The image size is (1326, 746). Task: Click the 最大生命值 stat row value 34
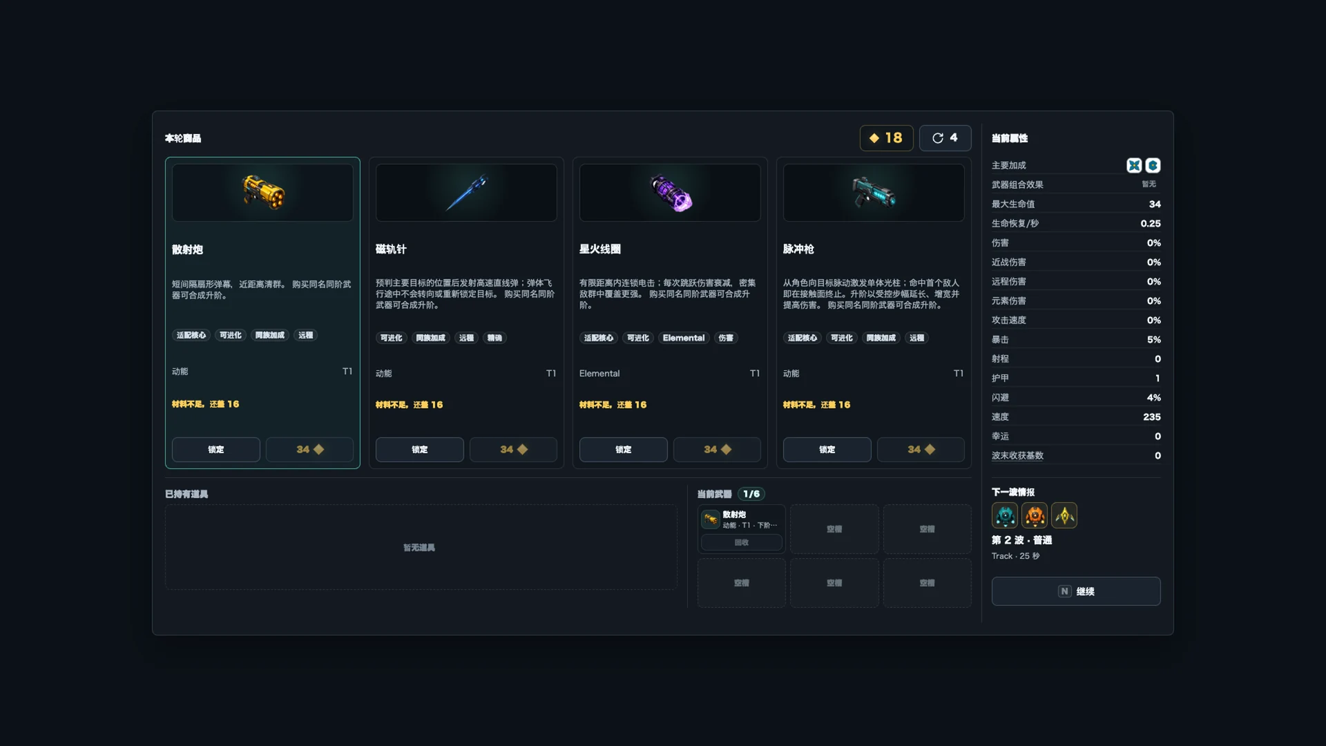pos(1155,204)
